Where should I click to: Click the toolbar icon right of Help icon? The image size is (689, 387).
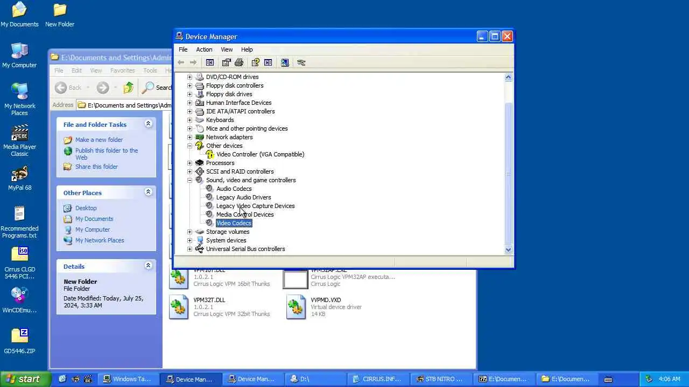click(268, 62)
